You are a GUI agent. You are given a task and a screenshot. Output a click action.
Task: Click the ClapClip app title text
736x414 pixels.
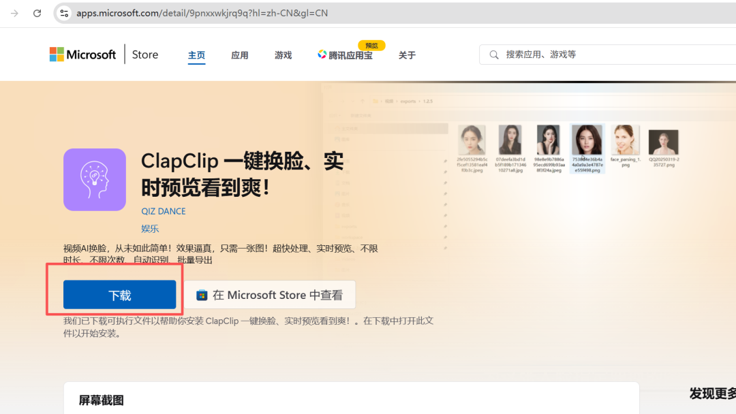tap(242, 174)
